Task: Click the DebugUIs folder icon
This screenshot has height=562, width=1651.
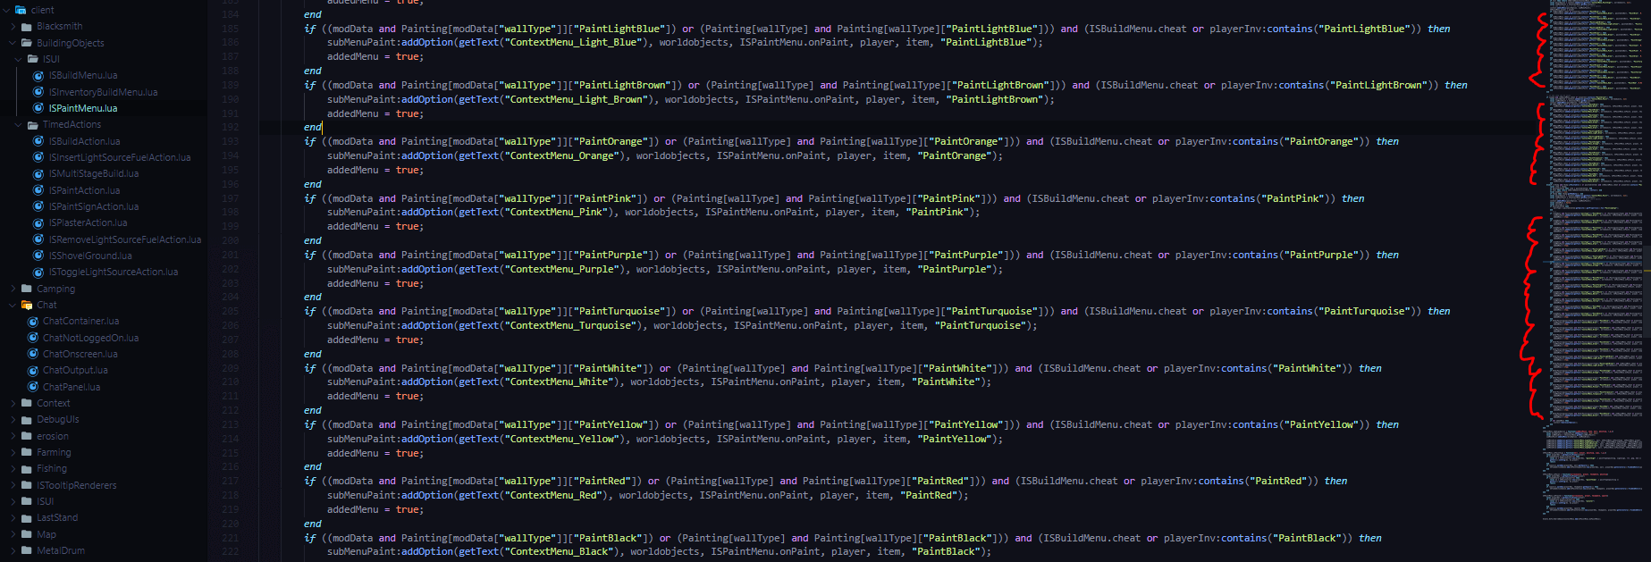Action: coord(27,419)
